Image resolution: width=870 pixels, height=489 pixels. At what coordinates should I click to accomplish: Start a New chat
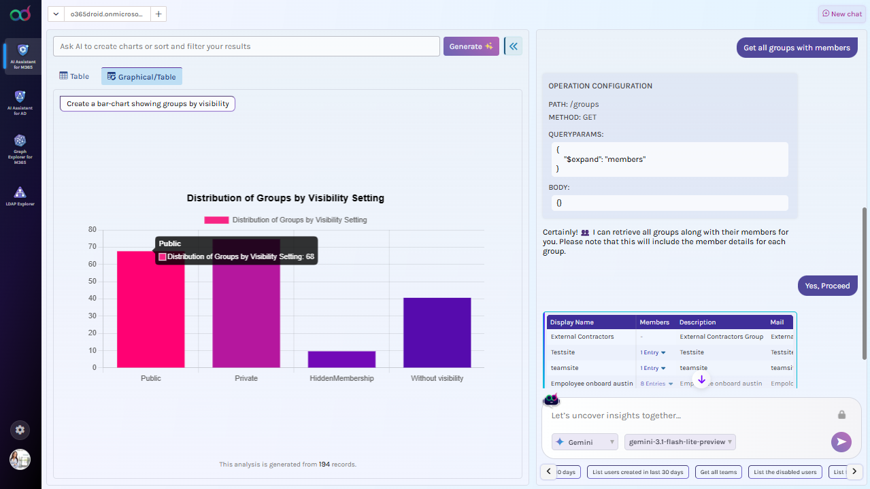(x=841, y=14)
